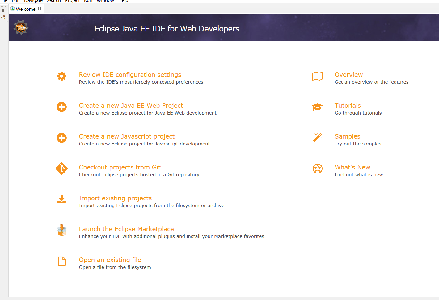Click the folded map icon next to Overview

pos(318,76)
